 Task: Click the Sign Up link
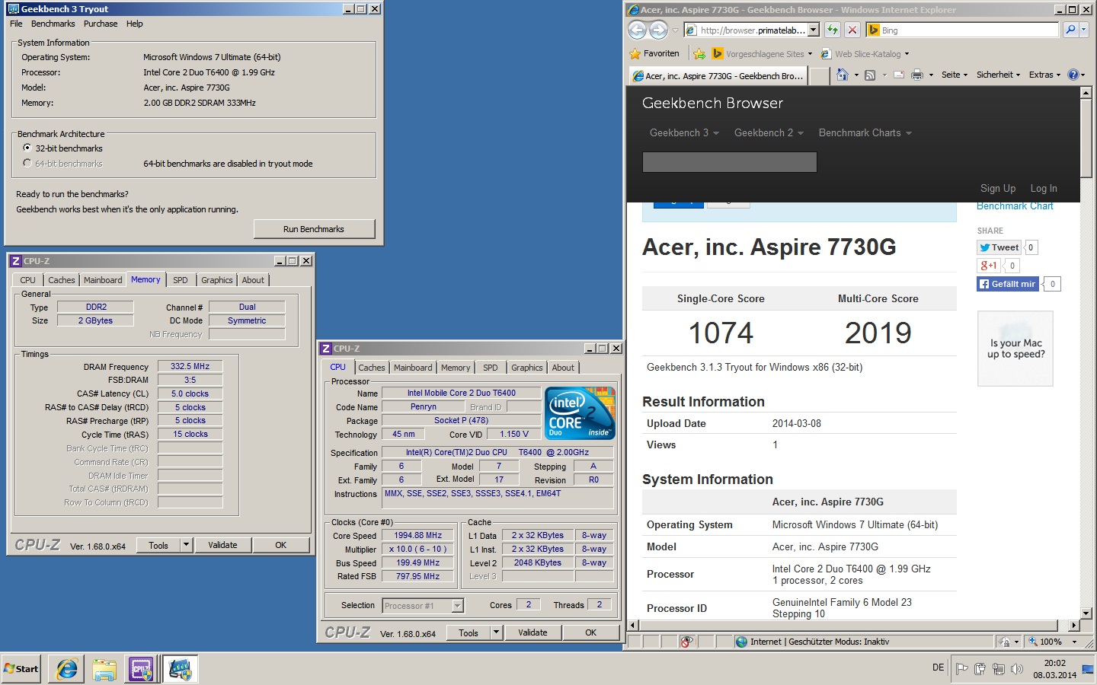click(998, 188)
